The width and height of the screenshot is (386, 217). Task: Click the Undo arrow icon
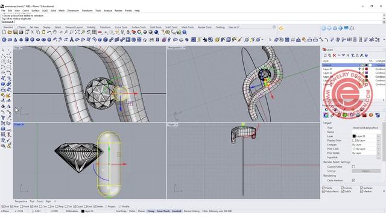pyautogui.click(x=49, y=32)
